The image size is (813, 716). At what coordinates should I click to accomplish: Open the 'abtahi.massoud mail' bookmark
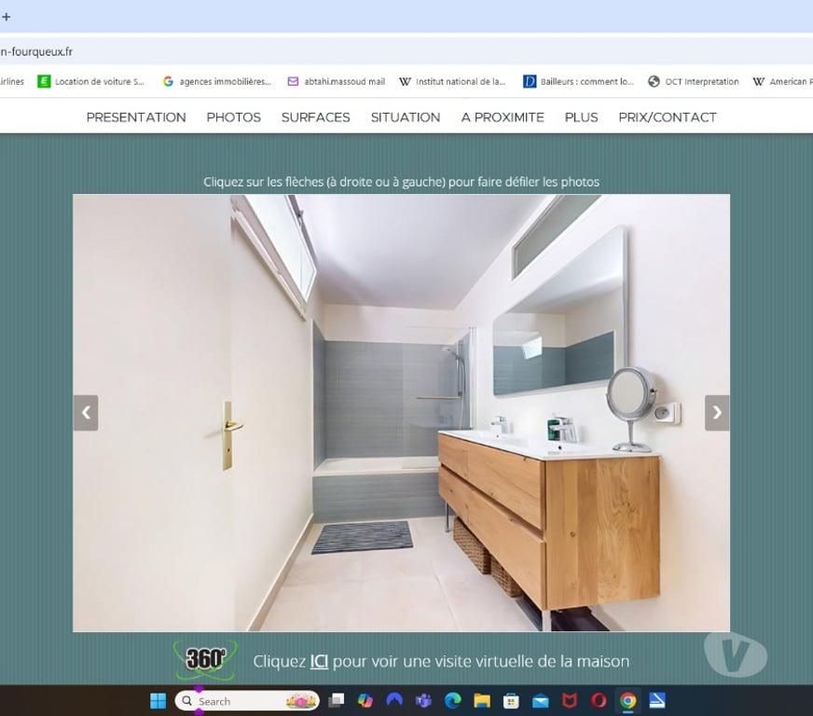coord(337,82)
